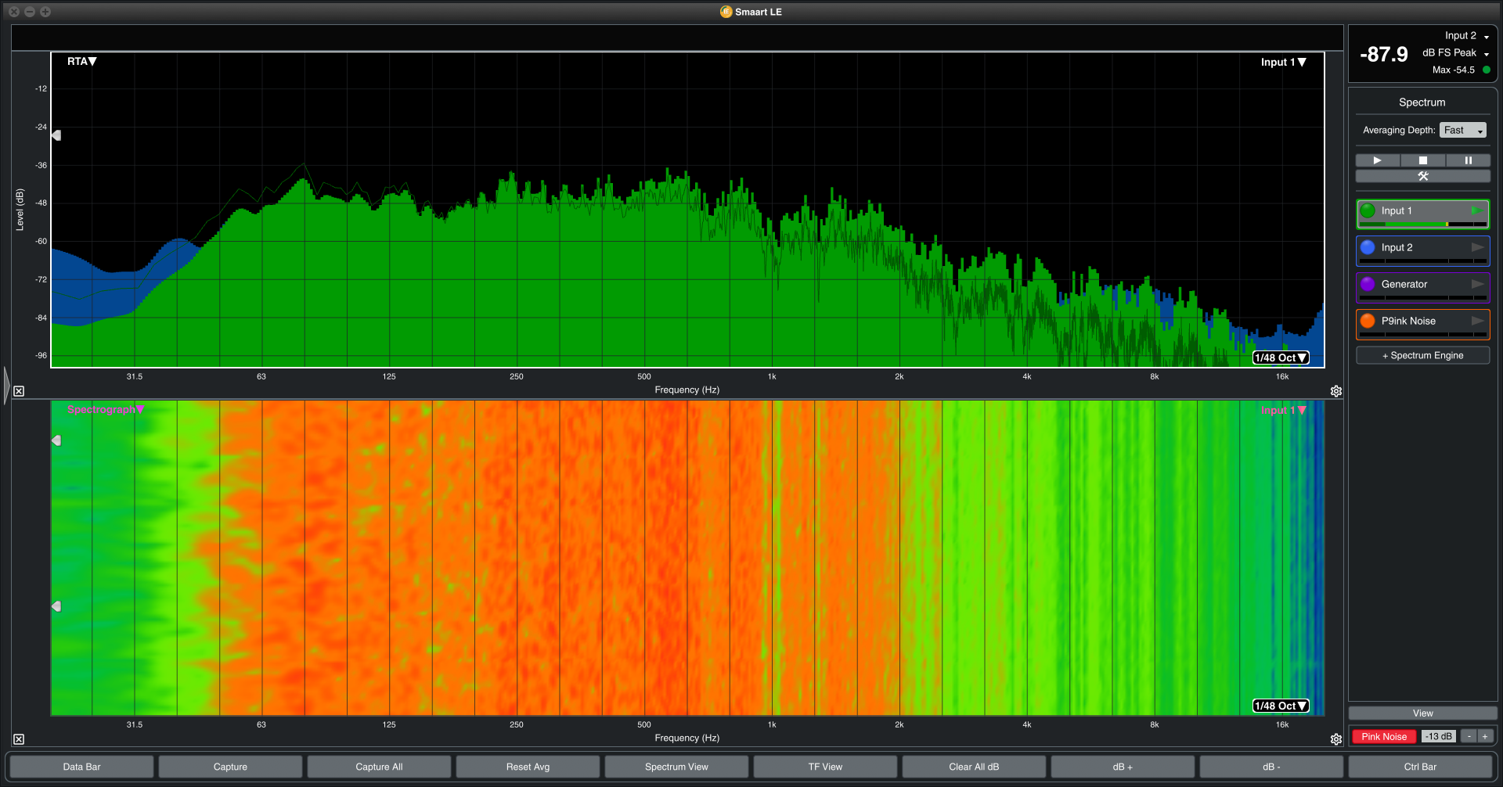Toggle the Pink Noise generator
Screen dimensions: 1503x787
(1383, 736)
